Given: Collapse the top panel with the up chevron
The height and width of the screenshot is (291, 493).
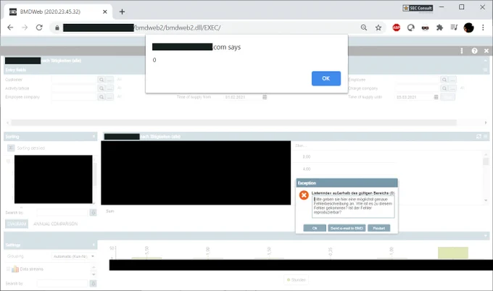Looking at the screenshot, I should 486,61.
